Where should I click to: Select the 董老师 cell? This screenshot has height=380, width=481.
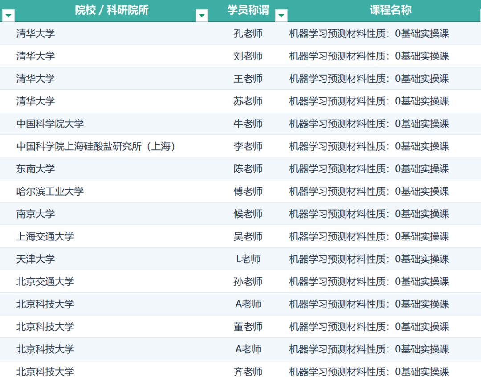248,327
